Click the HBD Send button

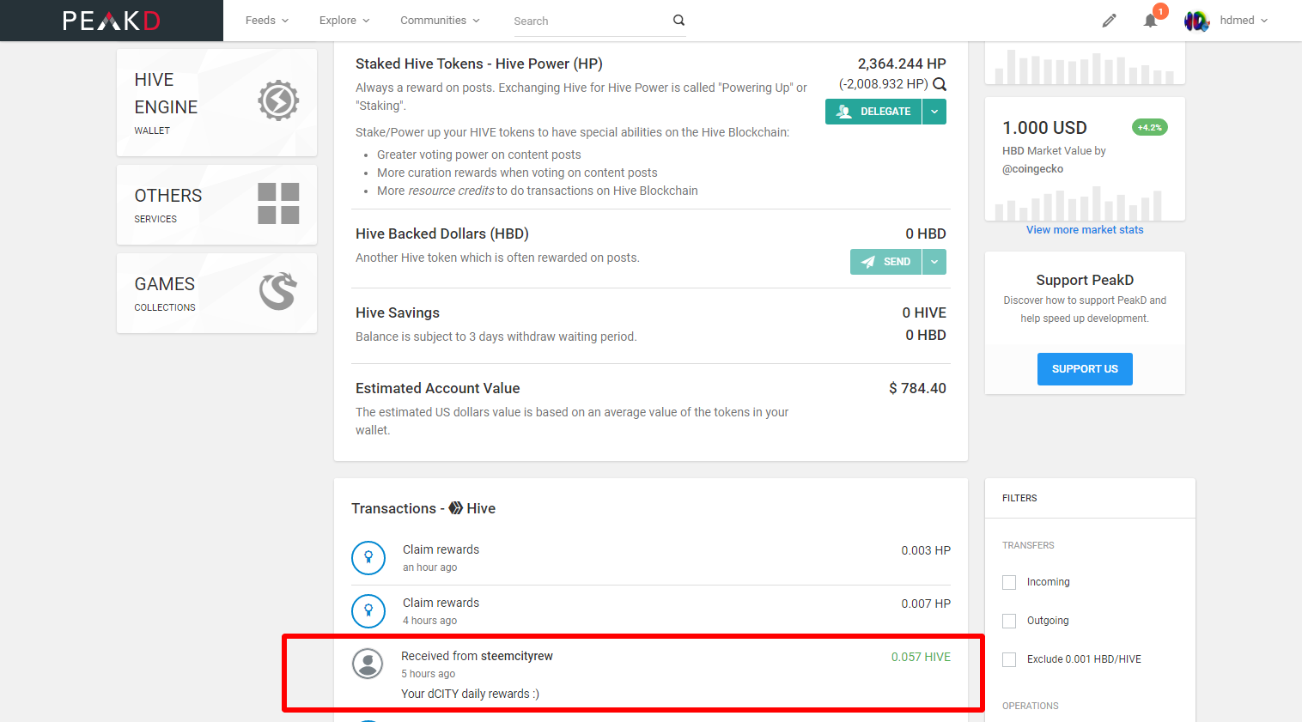[x=885, y=262]
